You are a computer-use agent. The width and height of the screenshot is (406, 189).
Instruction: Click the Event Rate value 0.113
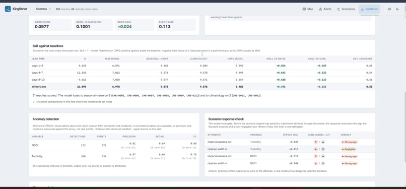(165, 26)
